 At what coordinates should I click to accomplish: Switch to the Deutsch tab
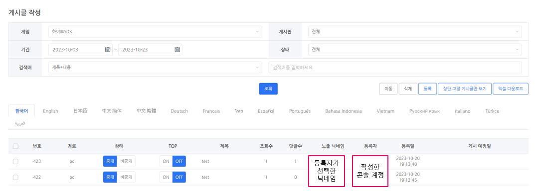[x=179, y=111]
